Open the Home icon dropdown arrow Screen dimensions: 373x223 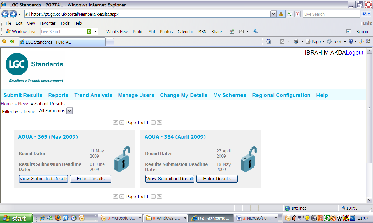(275, 42)
